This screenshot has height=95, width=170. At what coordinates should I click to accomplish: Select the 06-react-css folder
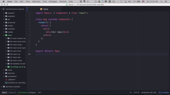coord(15,54)
